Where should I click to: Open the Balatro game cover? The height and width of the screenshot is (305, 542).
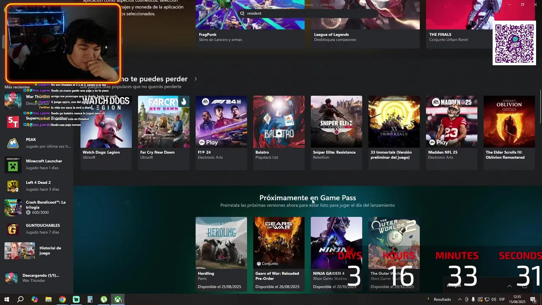coord(279,122)
